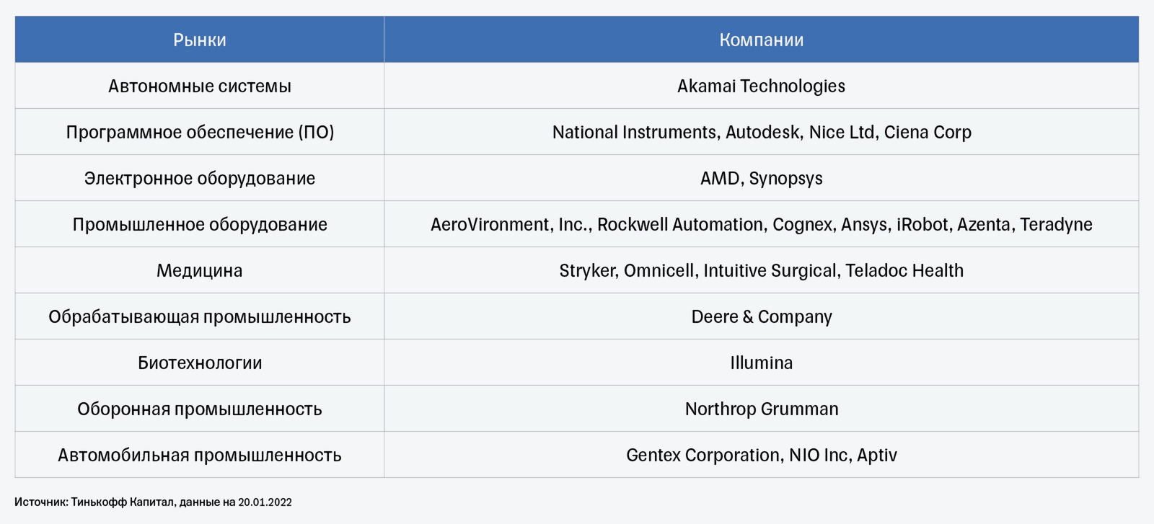This screenshot has width=1154, height=524.
Task: Click the 'AMD, Synopsys' cell
Action: coord(762,178)
